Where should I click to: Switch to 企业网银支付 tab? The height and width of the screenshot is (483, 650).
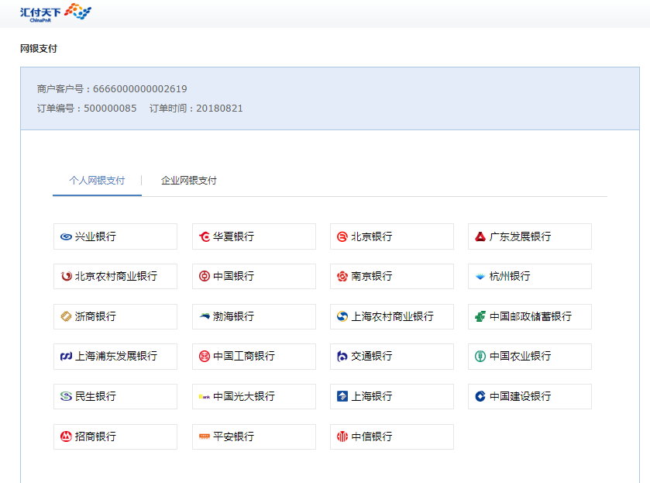[189, 181]
